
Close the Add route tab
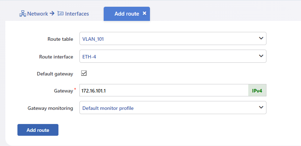(x=145, y=13)
